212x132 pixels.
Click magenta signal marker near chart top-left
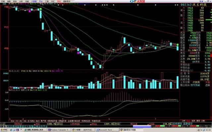(30, 11)
